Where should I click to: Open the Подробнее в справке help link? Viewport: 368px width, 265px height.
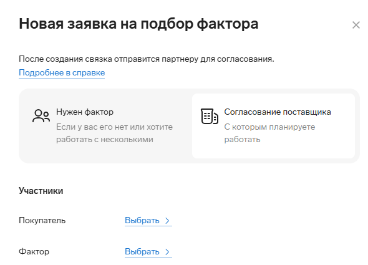(62, 73)
